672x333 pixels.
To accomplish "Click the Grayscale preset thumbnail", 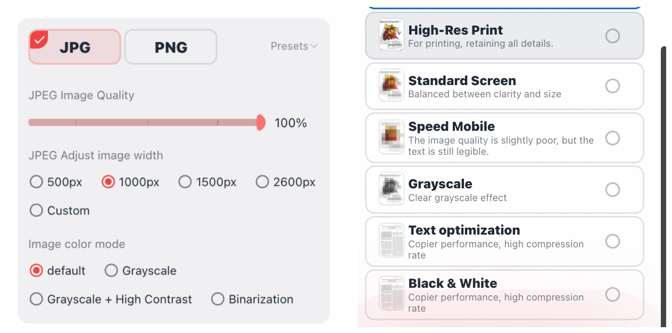I will click(391, 189).
